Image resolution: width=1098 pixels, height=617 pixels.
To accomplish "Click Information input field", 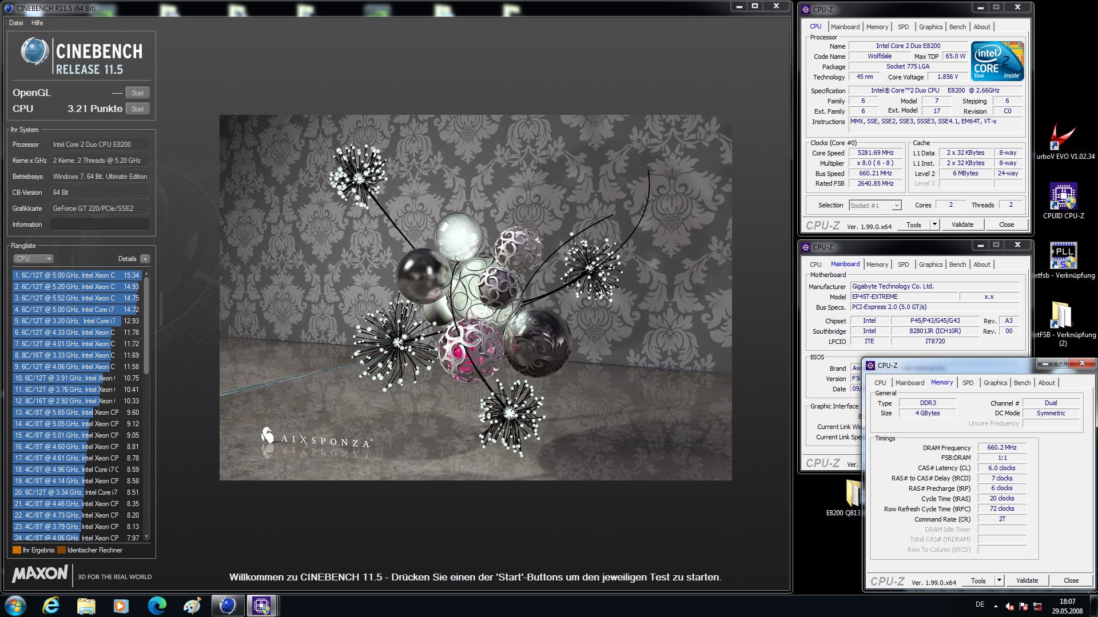I will (100, 225).
